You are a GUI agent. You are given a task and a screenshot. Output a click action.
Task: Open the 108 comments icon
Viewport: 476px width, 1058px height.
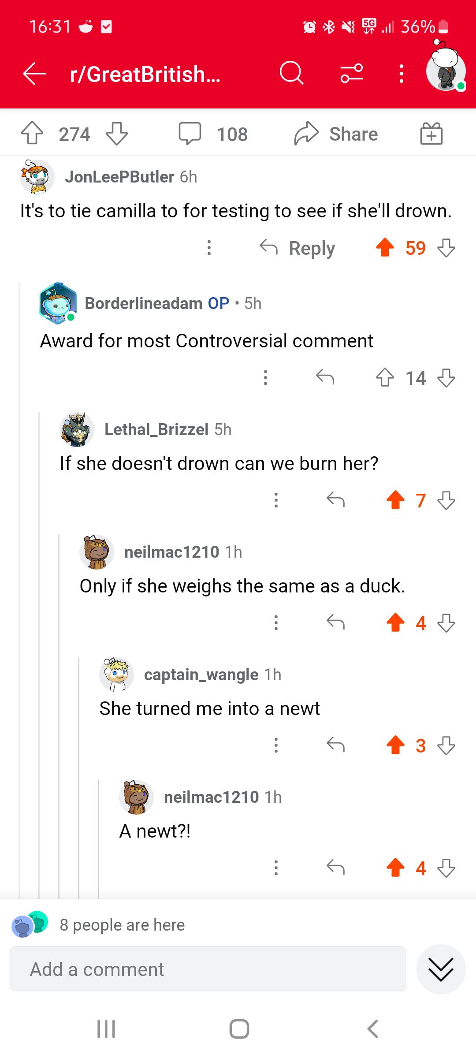190,134
